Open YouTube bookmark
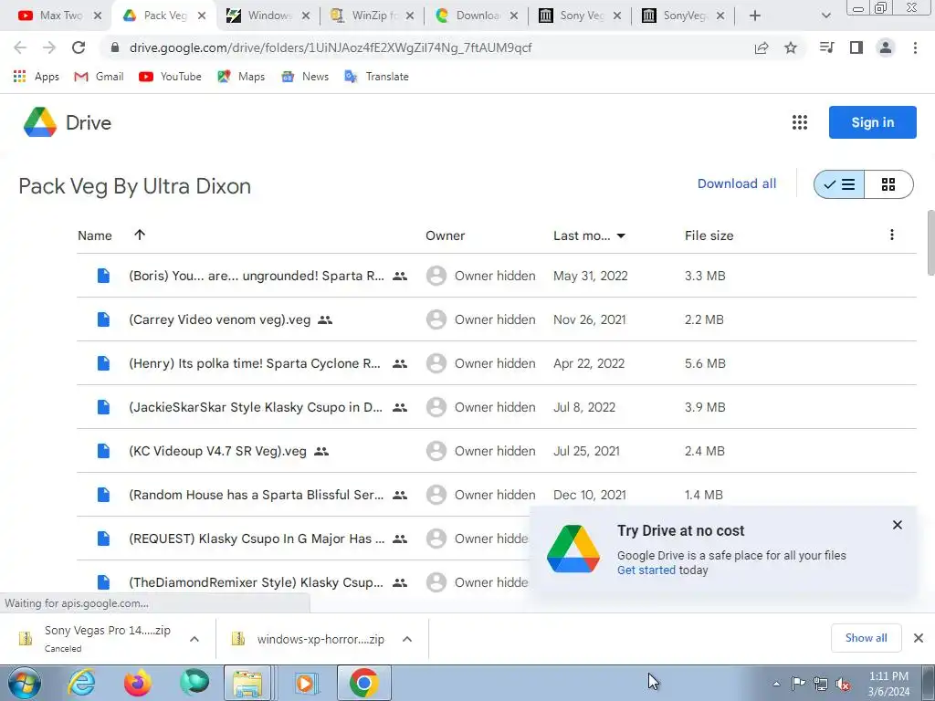Image resolution: width=935 pixels, height=701 pixels. click(170, 77)
